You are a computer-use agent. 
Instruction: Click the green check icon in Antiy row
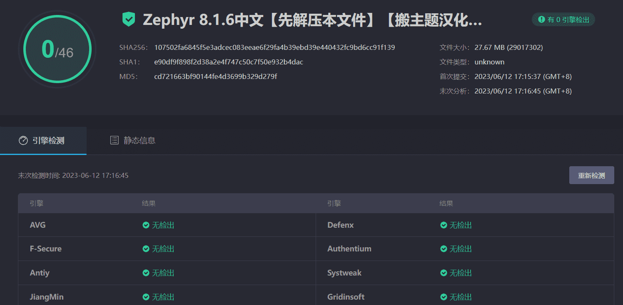pos(146,273)
